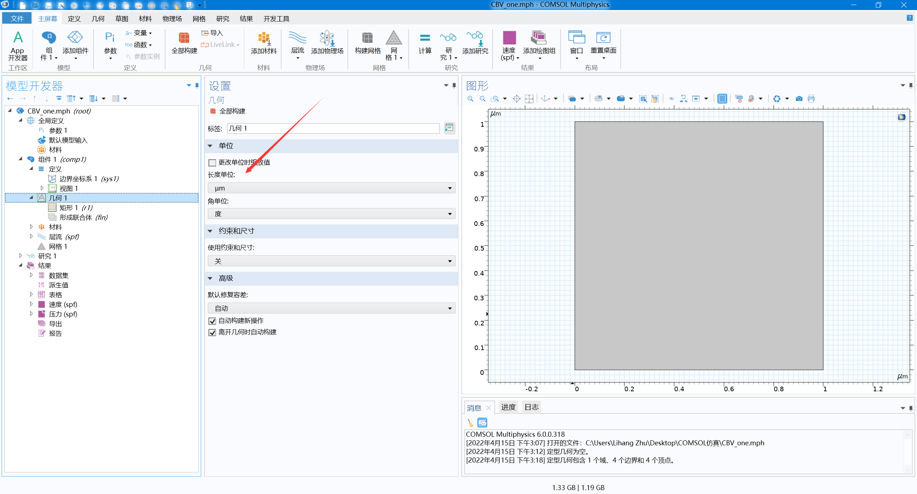The height and width of the screenshot is (494, 917).
Task: Take a screenshot with the camera icon
Action: 798,98
